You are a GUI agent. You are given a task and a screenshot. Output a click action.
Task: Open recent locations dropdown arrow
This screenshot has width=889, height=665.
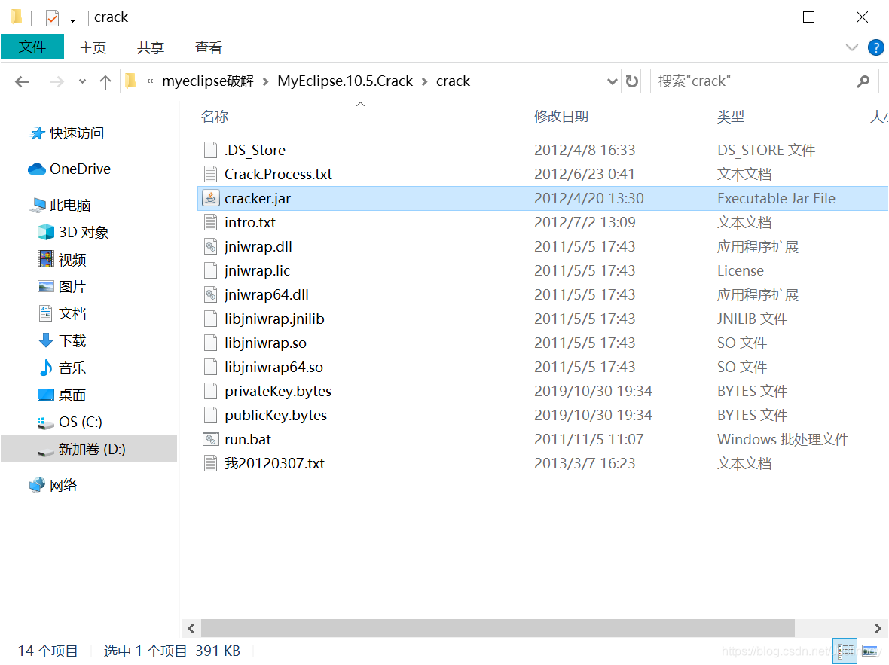82,81
